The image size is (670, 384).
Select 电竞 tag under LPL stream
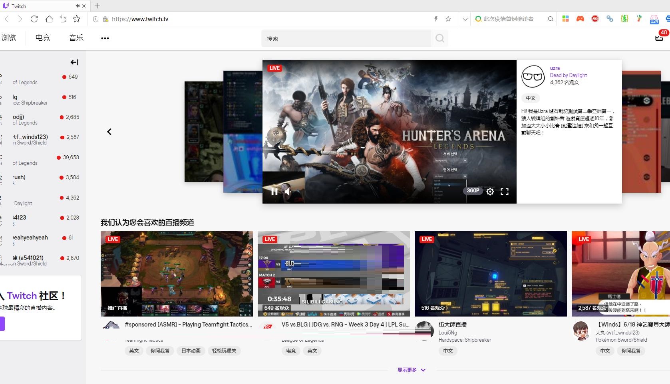click(x=291, y=351)
